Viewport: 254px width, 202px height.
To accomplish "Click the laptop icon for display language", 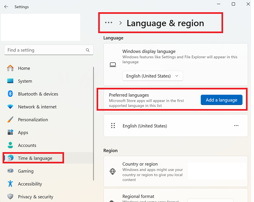I will 113,65.
